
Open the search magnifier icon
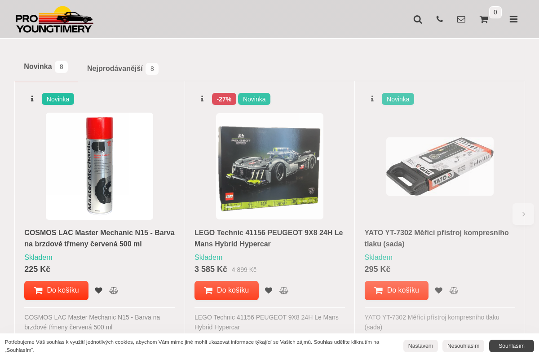418,19
